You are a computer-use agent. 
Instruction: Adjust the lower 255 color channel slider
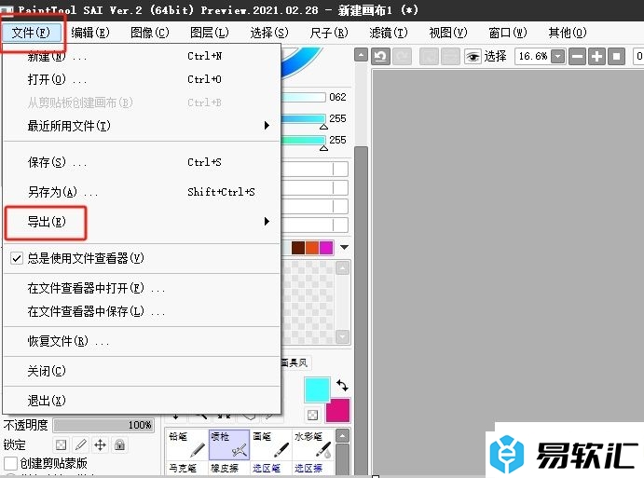click(304, 140)
